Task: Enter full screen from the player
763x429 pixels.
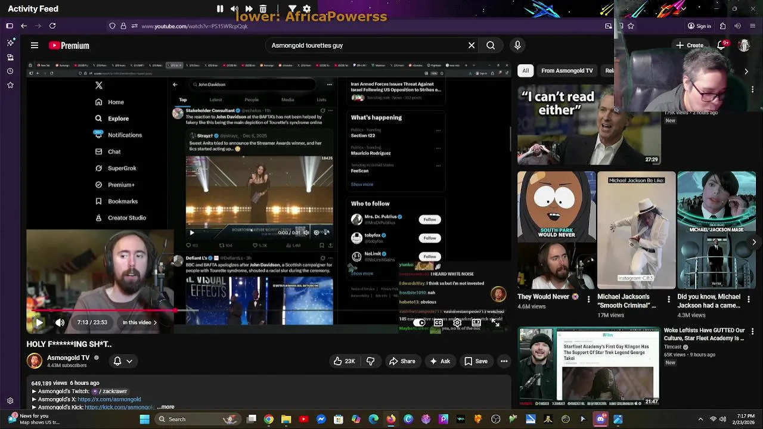Action: (496, 322)
